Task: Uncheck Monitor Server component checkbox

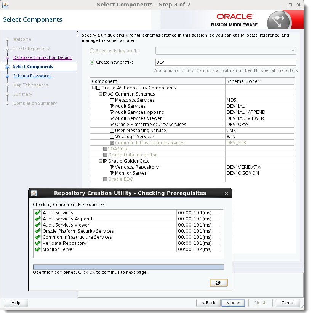Action: [x=112, y=173]
